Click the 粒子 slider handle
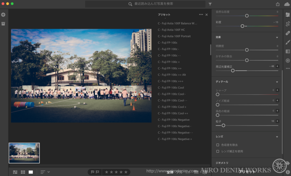Image resolution: width=291 pixels, height=176 pixels. pos(223,125)
